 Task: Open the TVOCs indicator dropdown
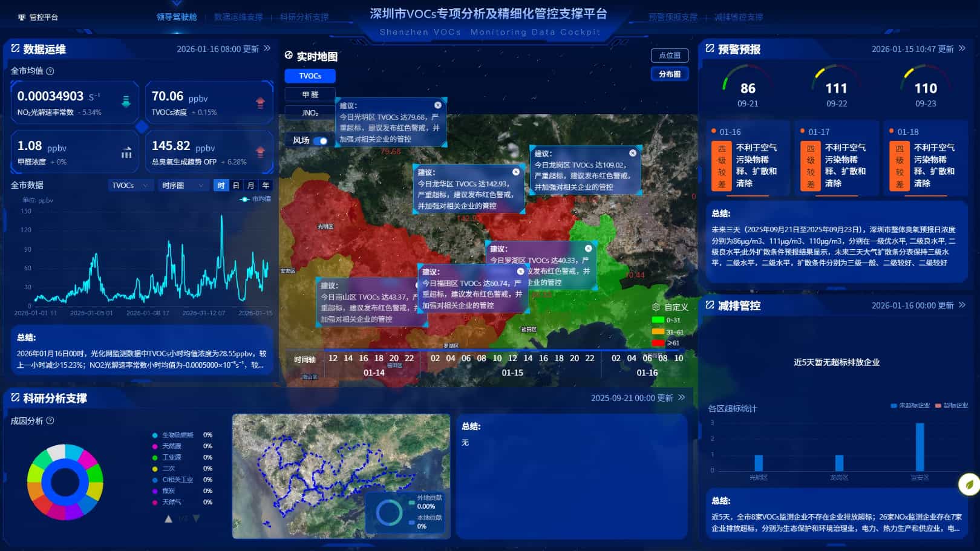[130, 185]
